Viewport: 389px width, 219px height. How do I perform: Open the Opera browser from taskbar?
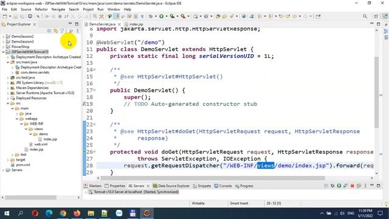(35, 213)
